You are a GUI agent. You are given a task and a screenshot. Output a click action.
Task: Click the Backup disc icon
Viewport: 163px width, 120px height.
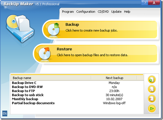tap(53, 29)
